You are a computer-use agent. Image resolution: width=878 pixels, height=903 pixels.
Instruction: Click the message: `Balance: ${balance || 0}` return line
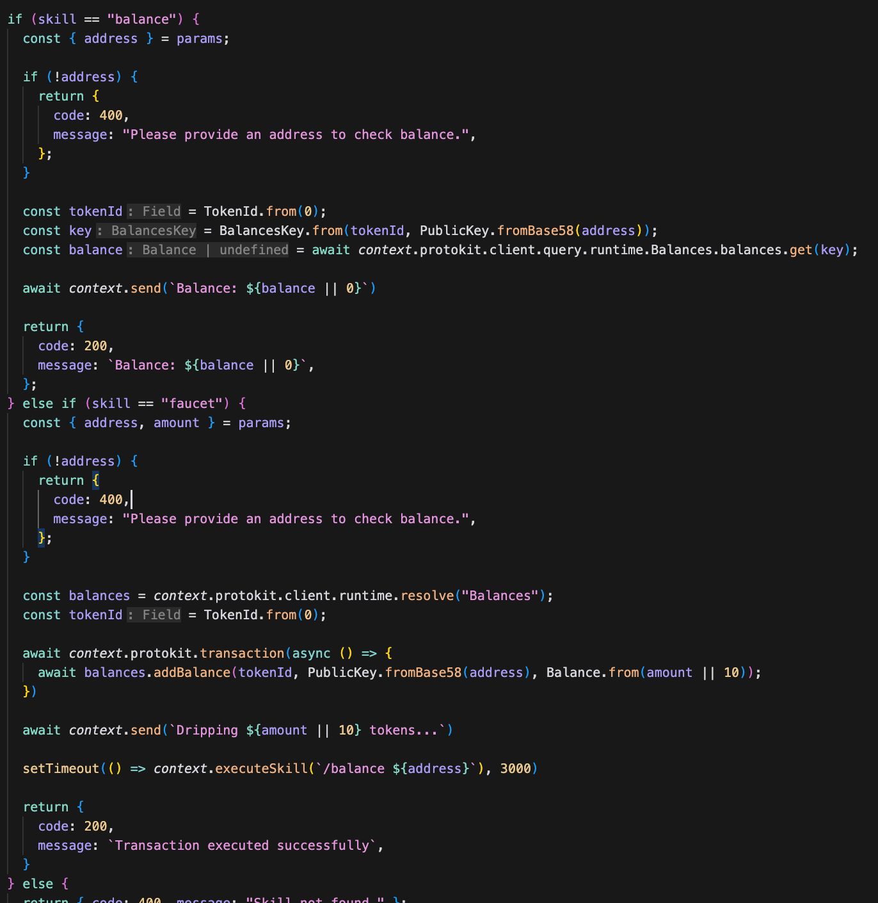click(x=176, y=365)
